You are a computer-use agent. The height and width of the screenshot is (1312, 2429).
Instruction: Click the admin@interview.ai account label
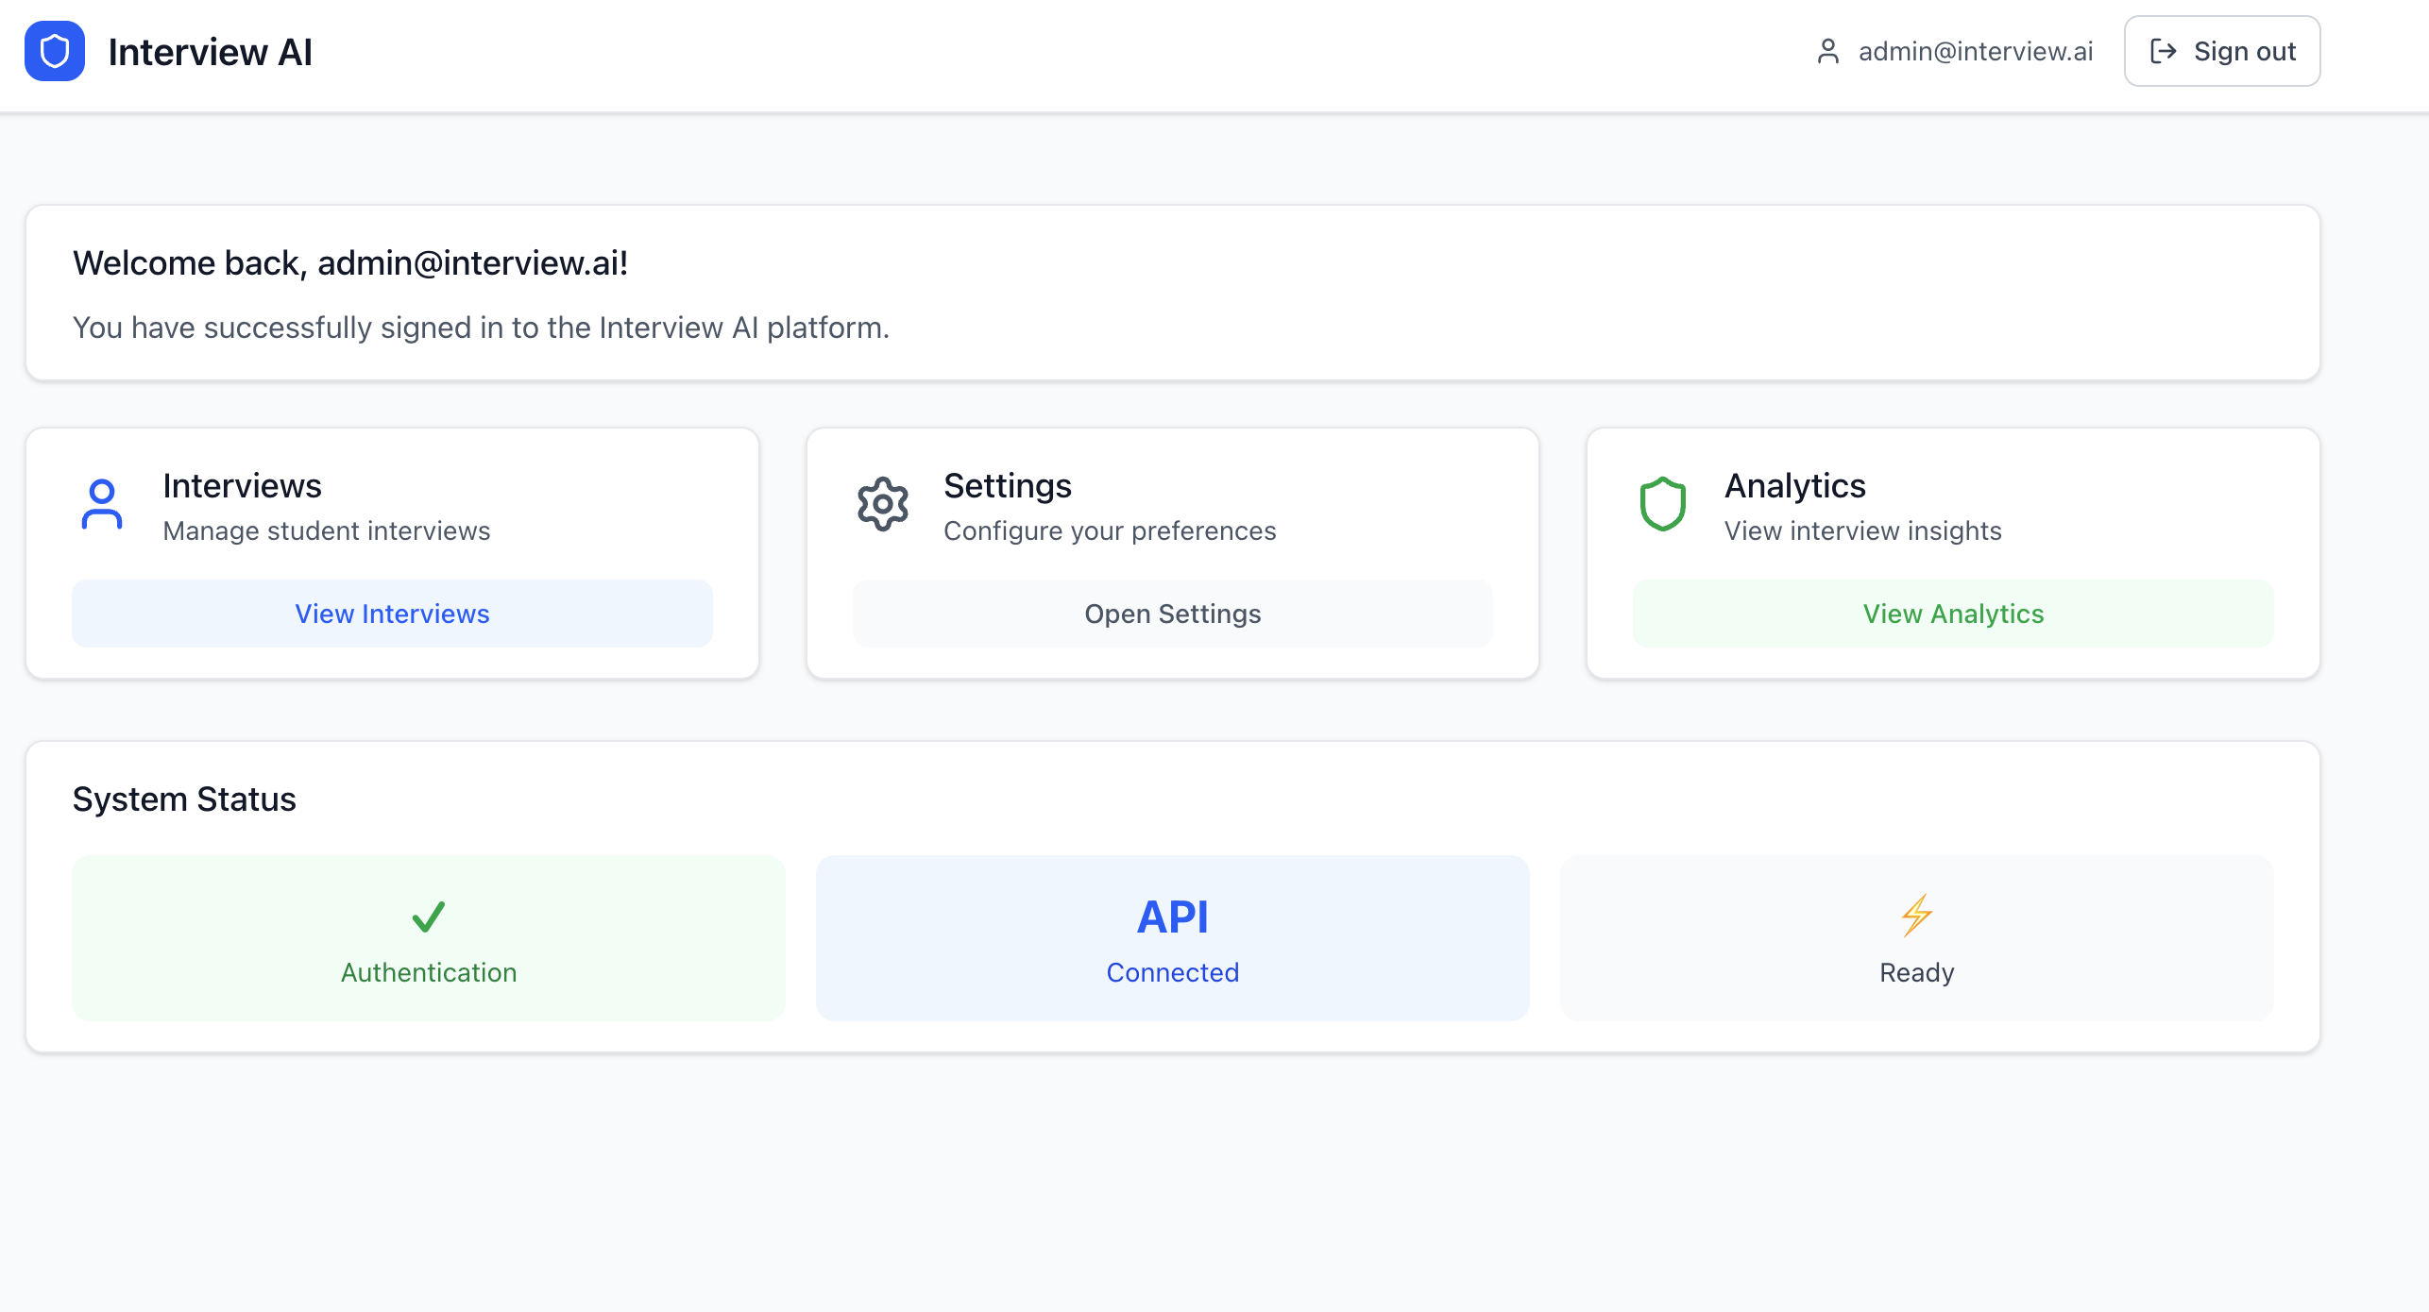(x=1975, y=51)
